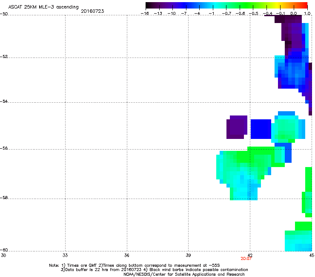This screenshot has width=315, height=277.
Task: Click the colorbar label -0.6
Action: tap(240, 14)
